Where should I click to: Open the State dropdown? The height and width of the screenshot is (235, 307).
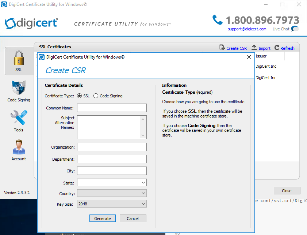pos(112,183)
